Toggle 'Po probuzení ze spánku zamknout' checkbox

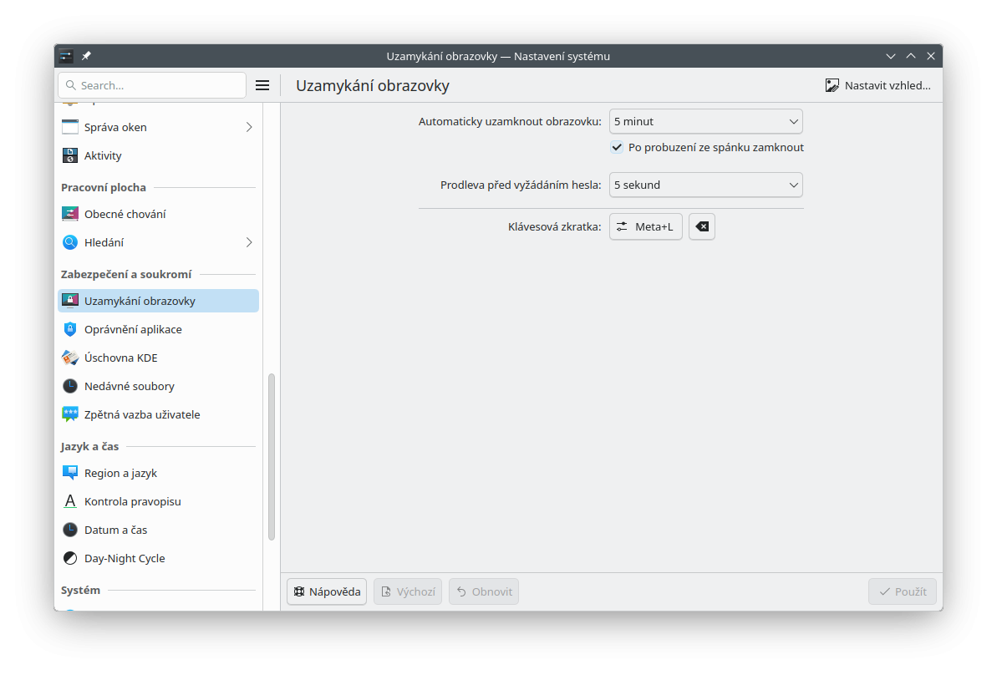click(x=617, y=147)
